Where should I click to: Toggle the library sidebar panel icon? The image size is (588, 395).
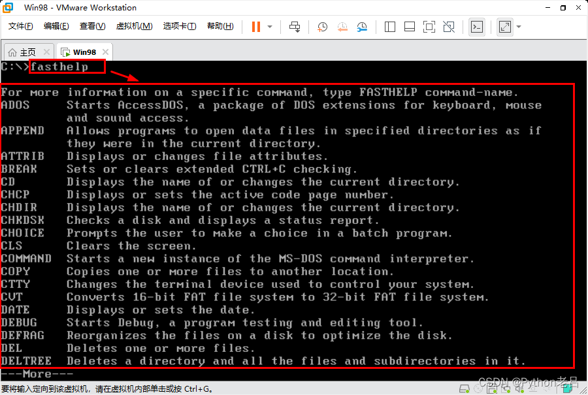(390, 27)
